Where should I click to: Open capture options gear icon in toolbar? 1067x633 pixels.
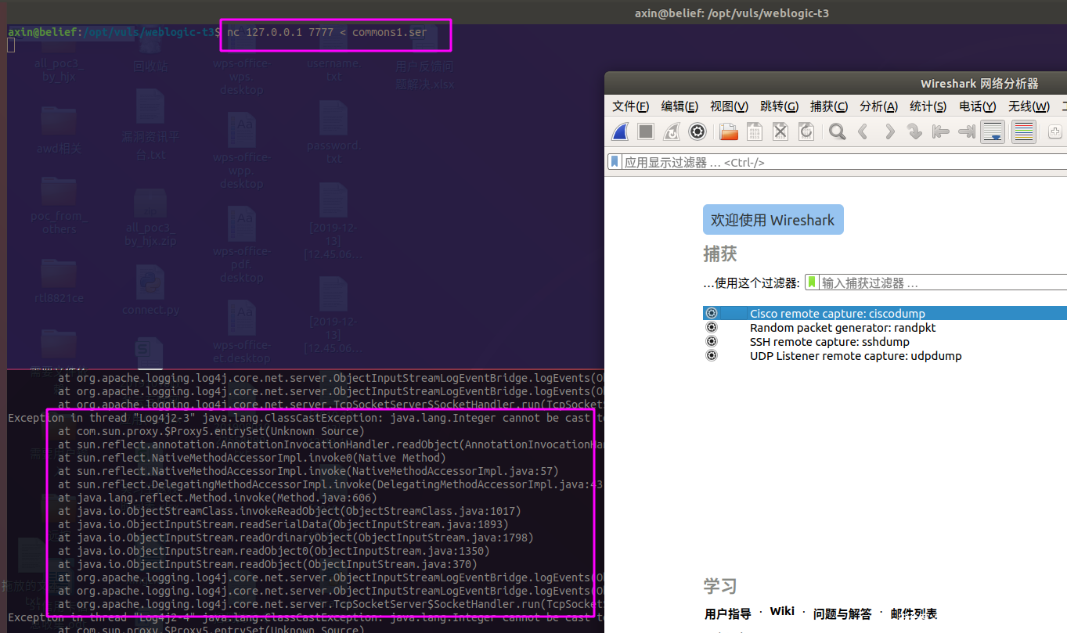click(x=698, y=131)
